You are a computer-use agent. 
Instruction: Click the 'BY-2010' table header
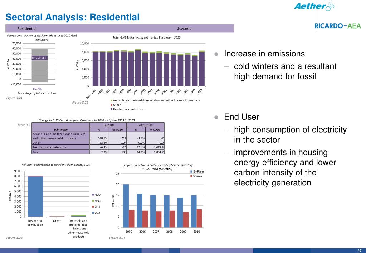[x=108, y=125]
